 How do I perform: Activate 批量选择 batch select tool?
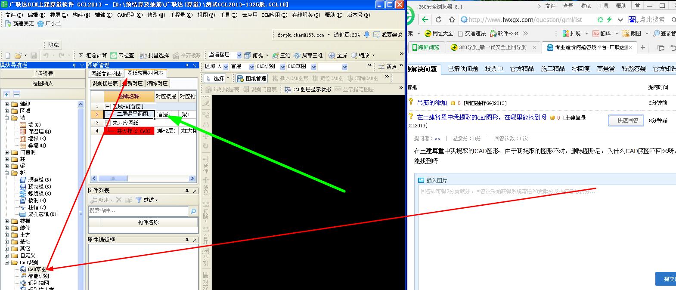[x=154, y=56]
